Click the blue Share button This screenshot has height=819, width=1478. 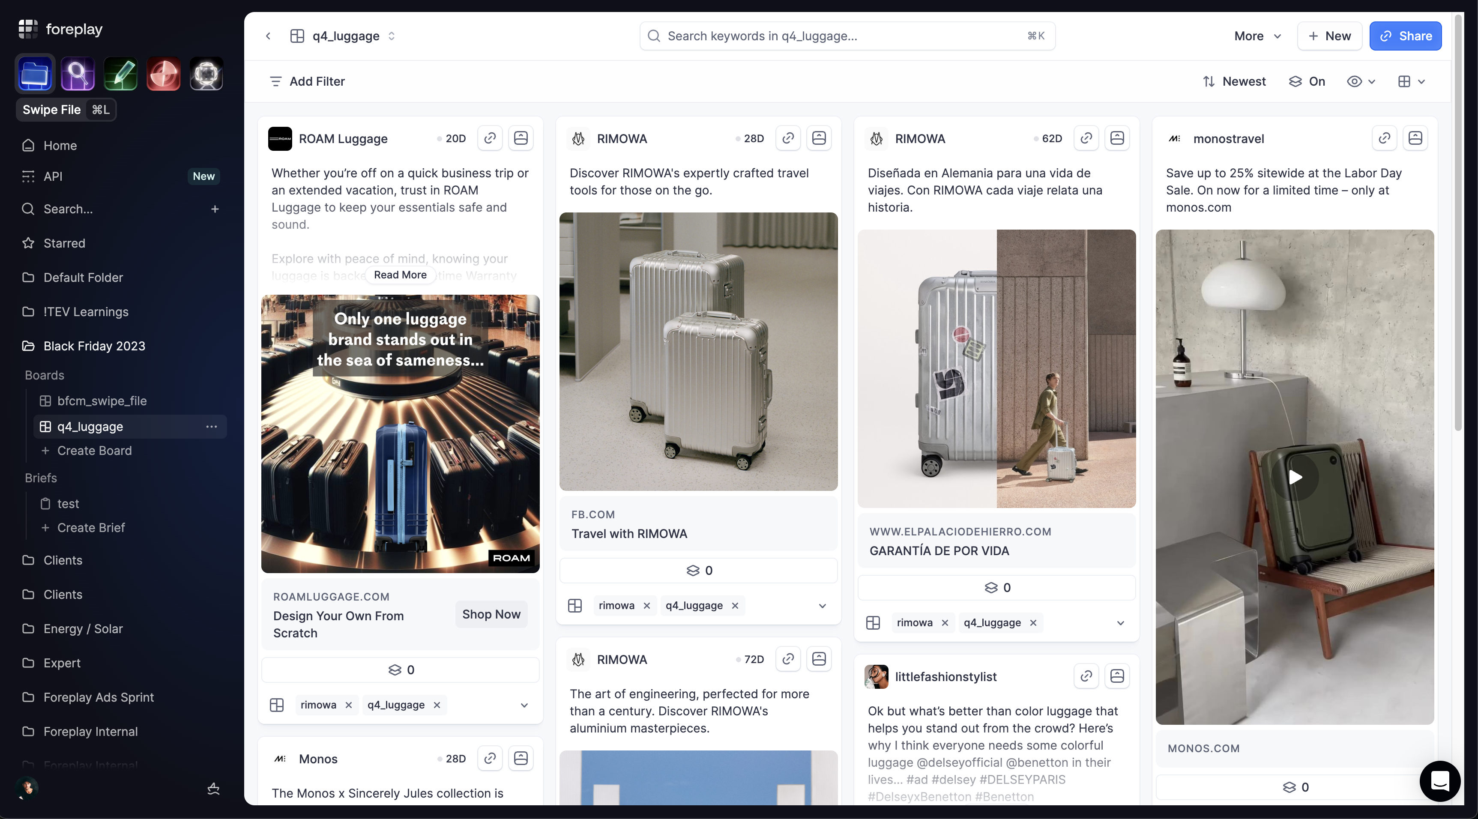(1405, 36)
